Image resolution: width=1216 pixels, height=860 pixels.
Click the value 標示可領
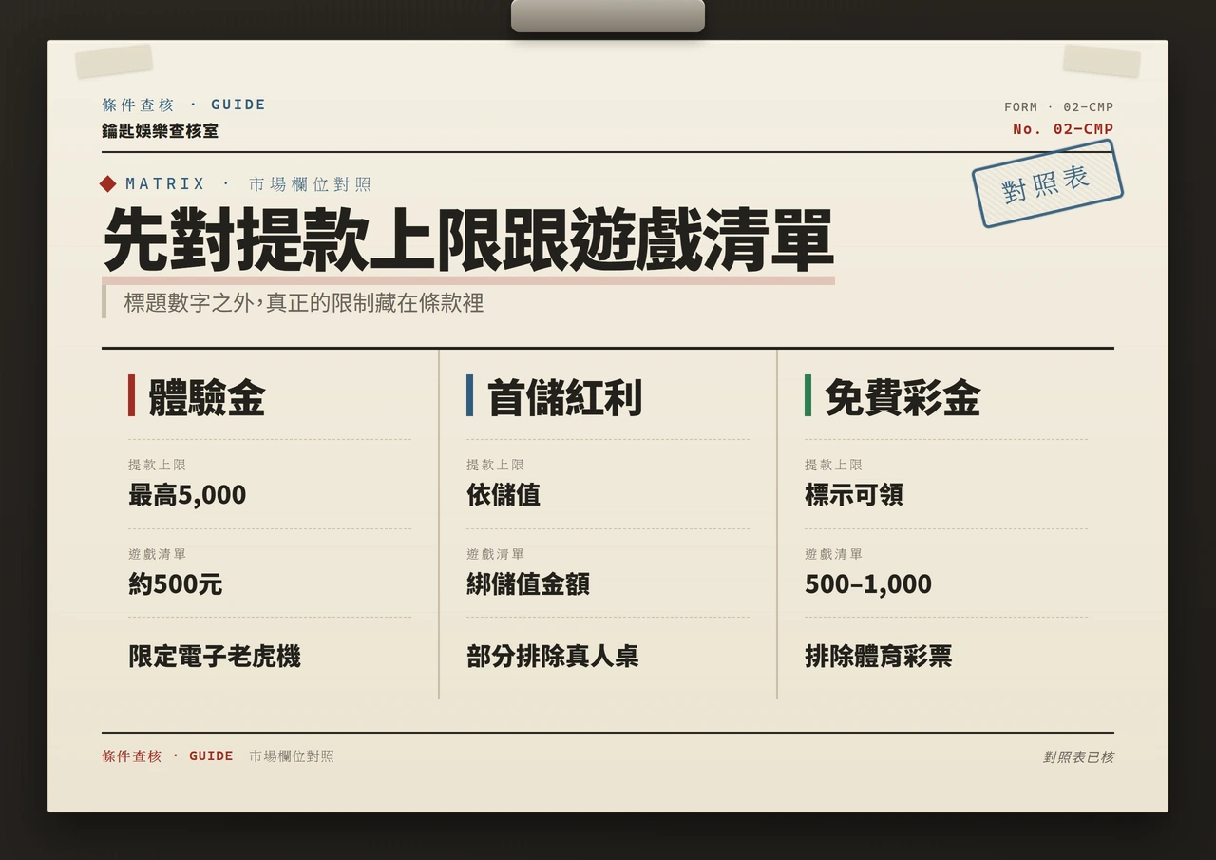click(854, 495)
